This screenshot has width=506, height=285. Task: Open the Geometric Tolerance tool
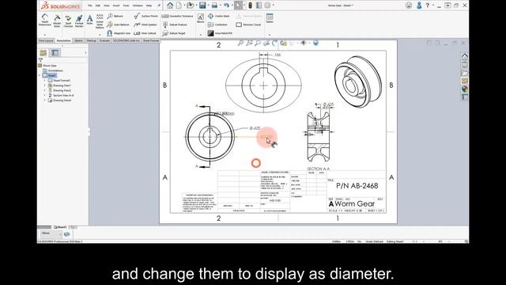tap(177, 16)
